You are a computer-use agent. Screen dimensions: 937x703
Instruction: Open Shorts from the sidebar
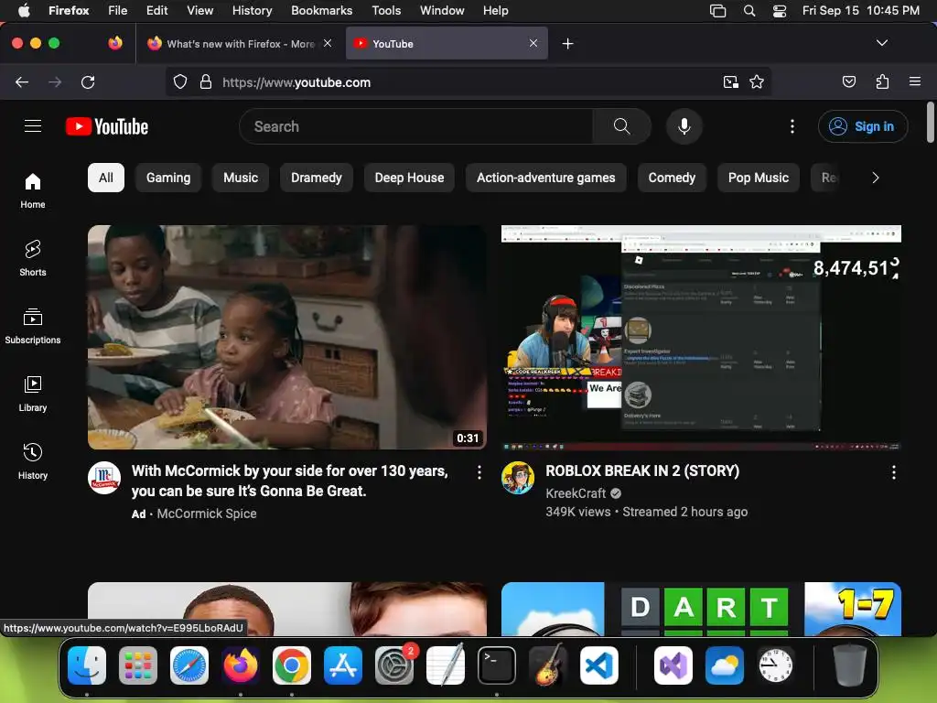pyautogui.click(x=33, y=258)
